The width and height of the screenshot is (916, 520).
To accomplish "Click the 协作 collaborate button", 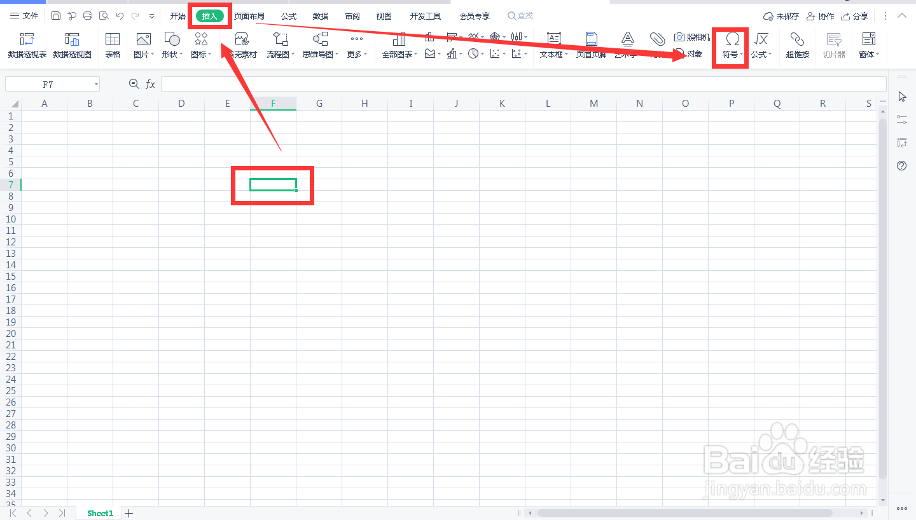I will 820,16.
